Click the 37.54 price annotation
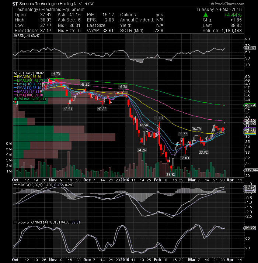This screenshot has height=263, width=258. 143,125
